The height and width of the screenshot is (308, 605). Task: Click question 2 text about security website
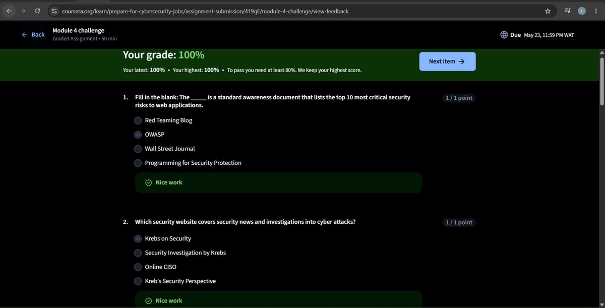245,222
